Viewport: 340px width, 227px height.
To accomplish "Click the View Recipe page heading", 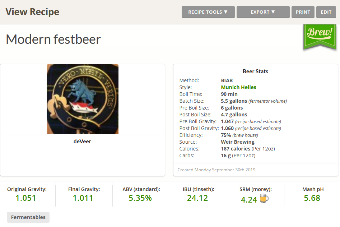I will coord(32,12).
